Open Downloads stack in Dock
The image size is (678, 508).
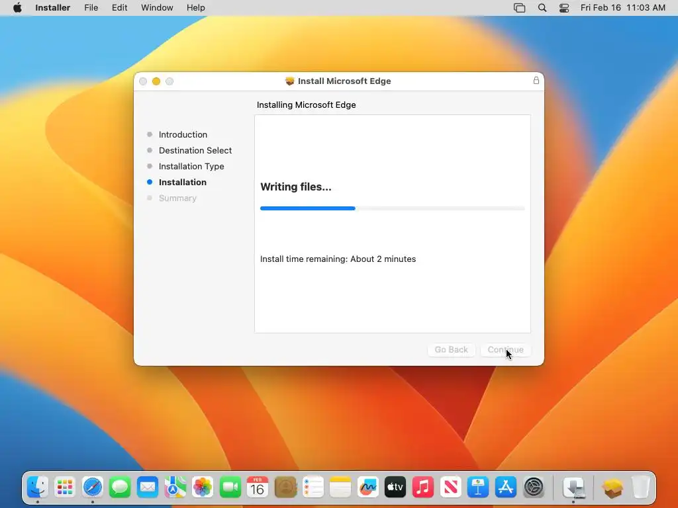point(574,487)
